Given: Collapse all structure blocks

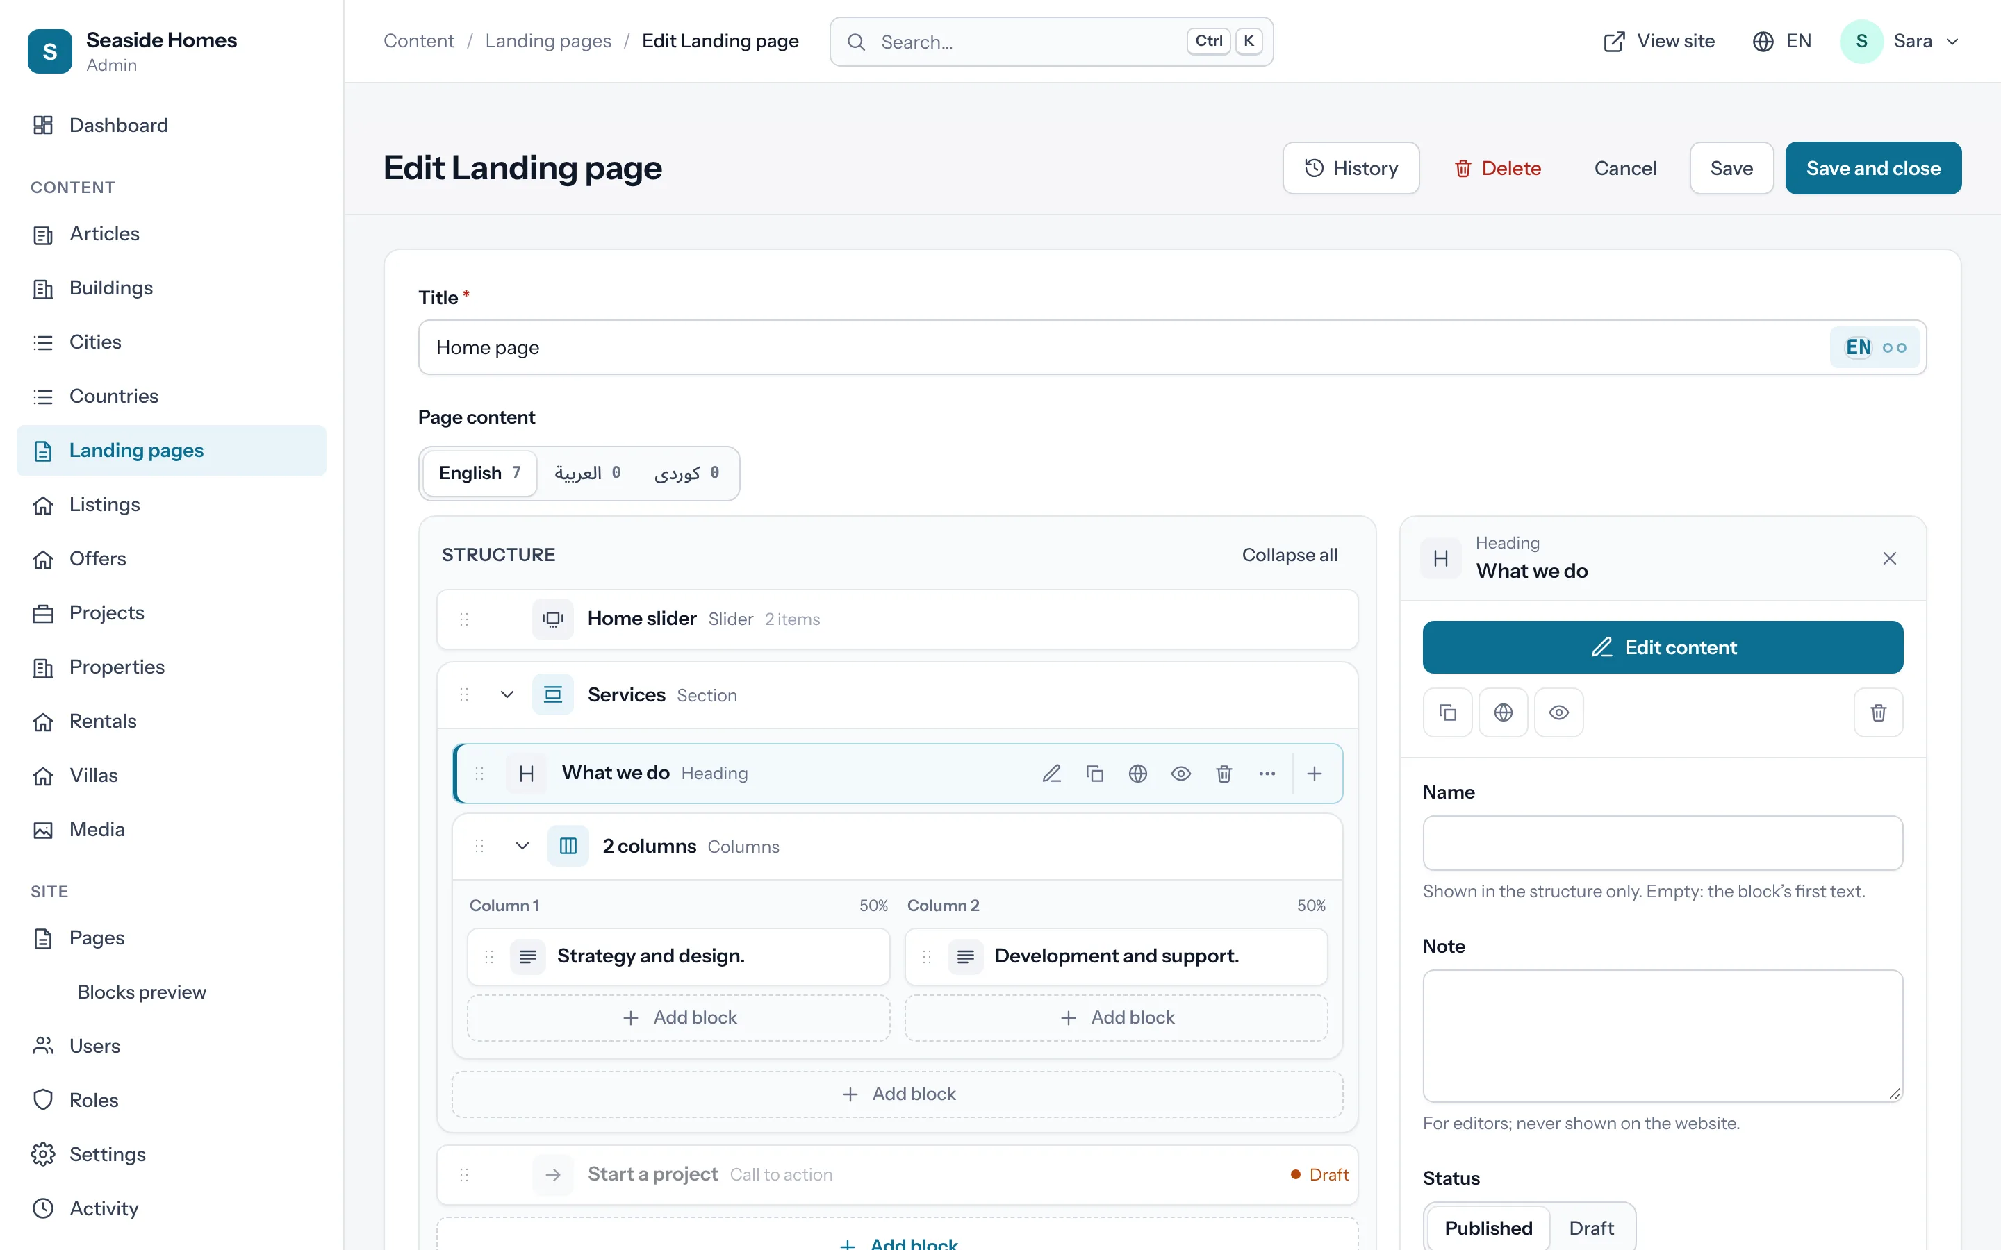Looking at the screenshot, I should 1289,555.
